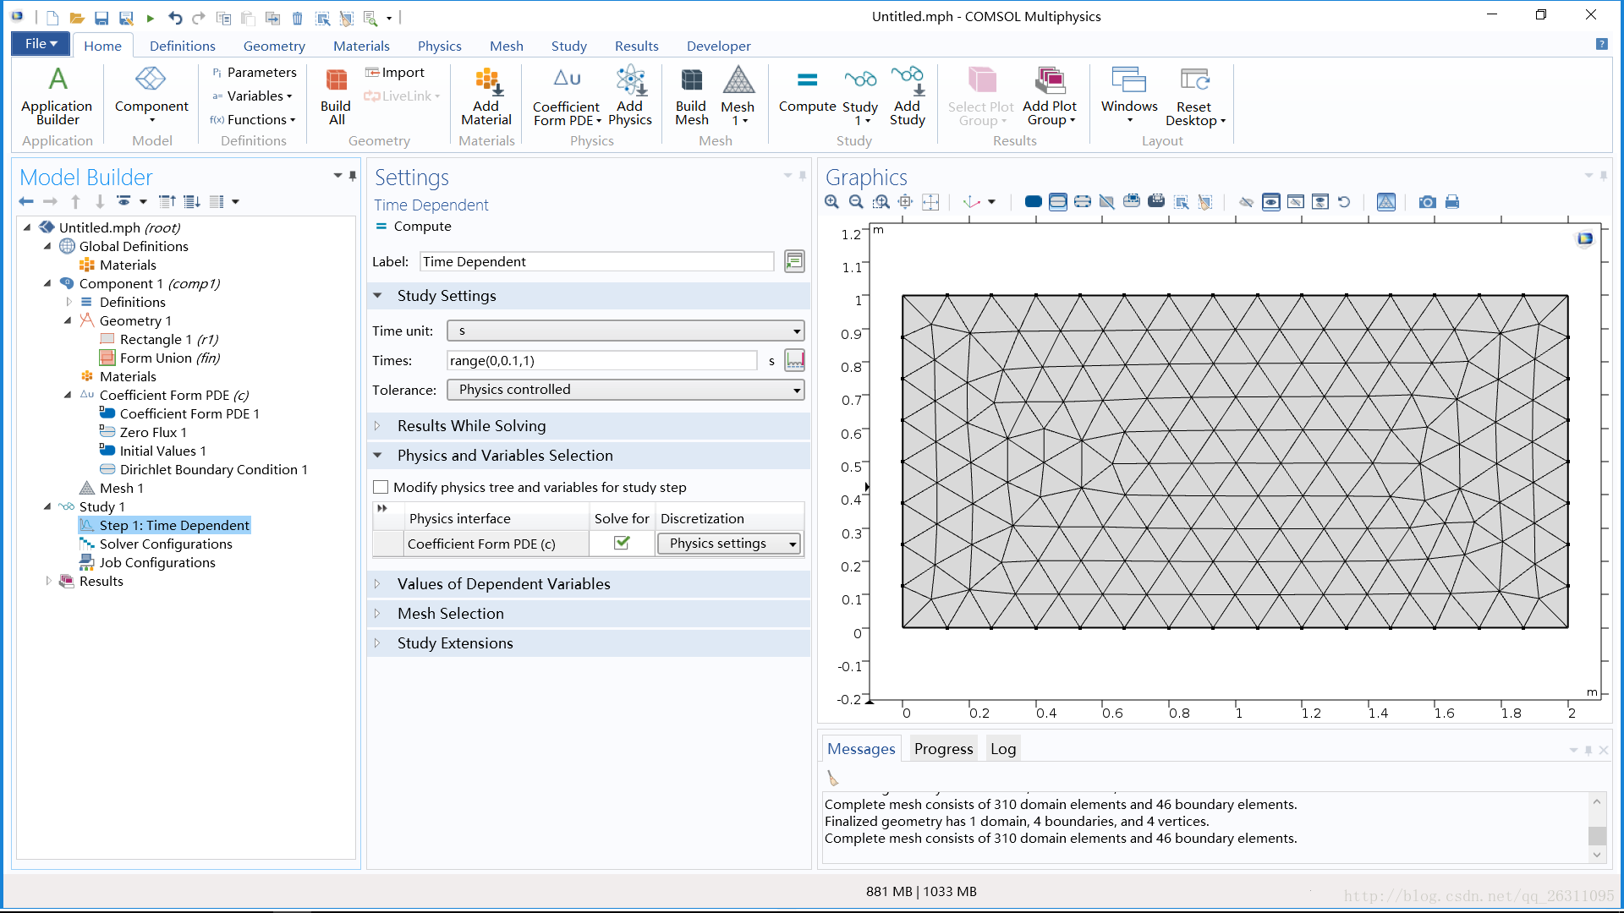Clear messages with the broom icon
This screenshot has width=1624, height=913.
tap(832, 779)
